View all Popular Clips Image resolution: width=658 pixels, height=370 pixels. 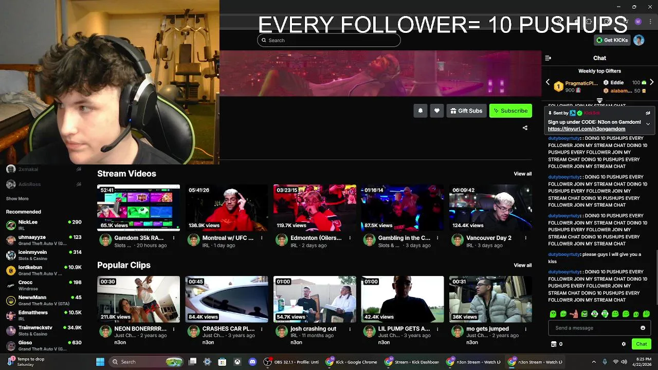tap(523, 265)
